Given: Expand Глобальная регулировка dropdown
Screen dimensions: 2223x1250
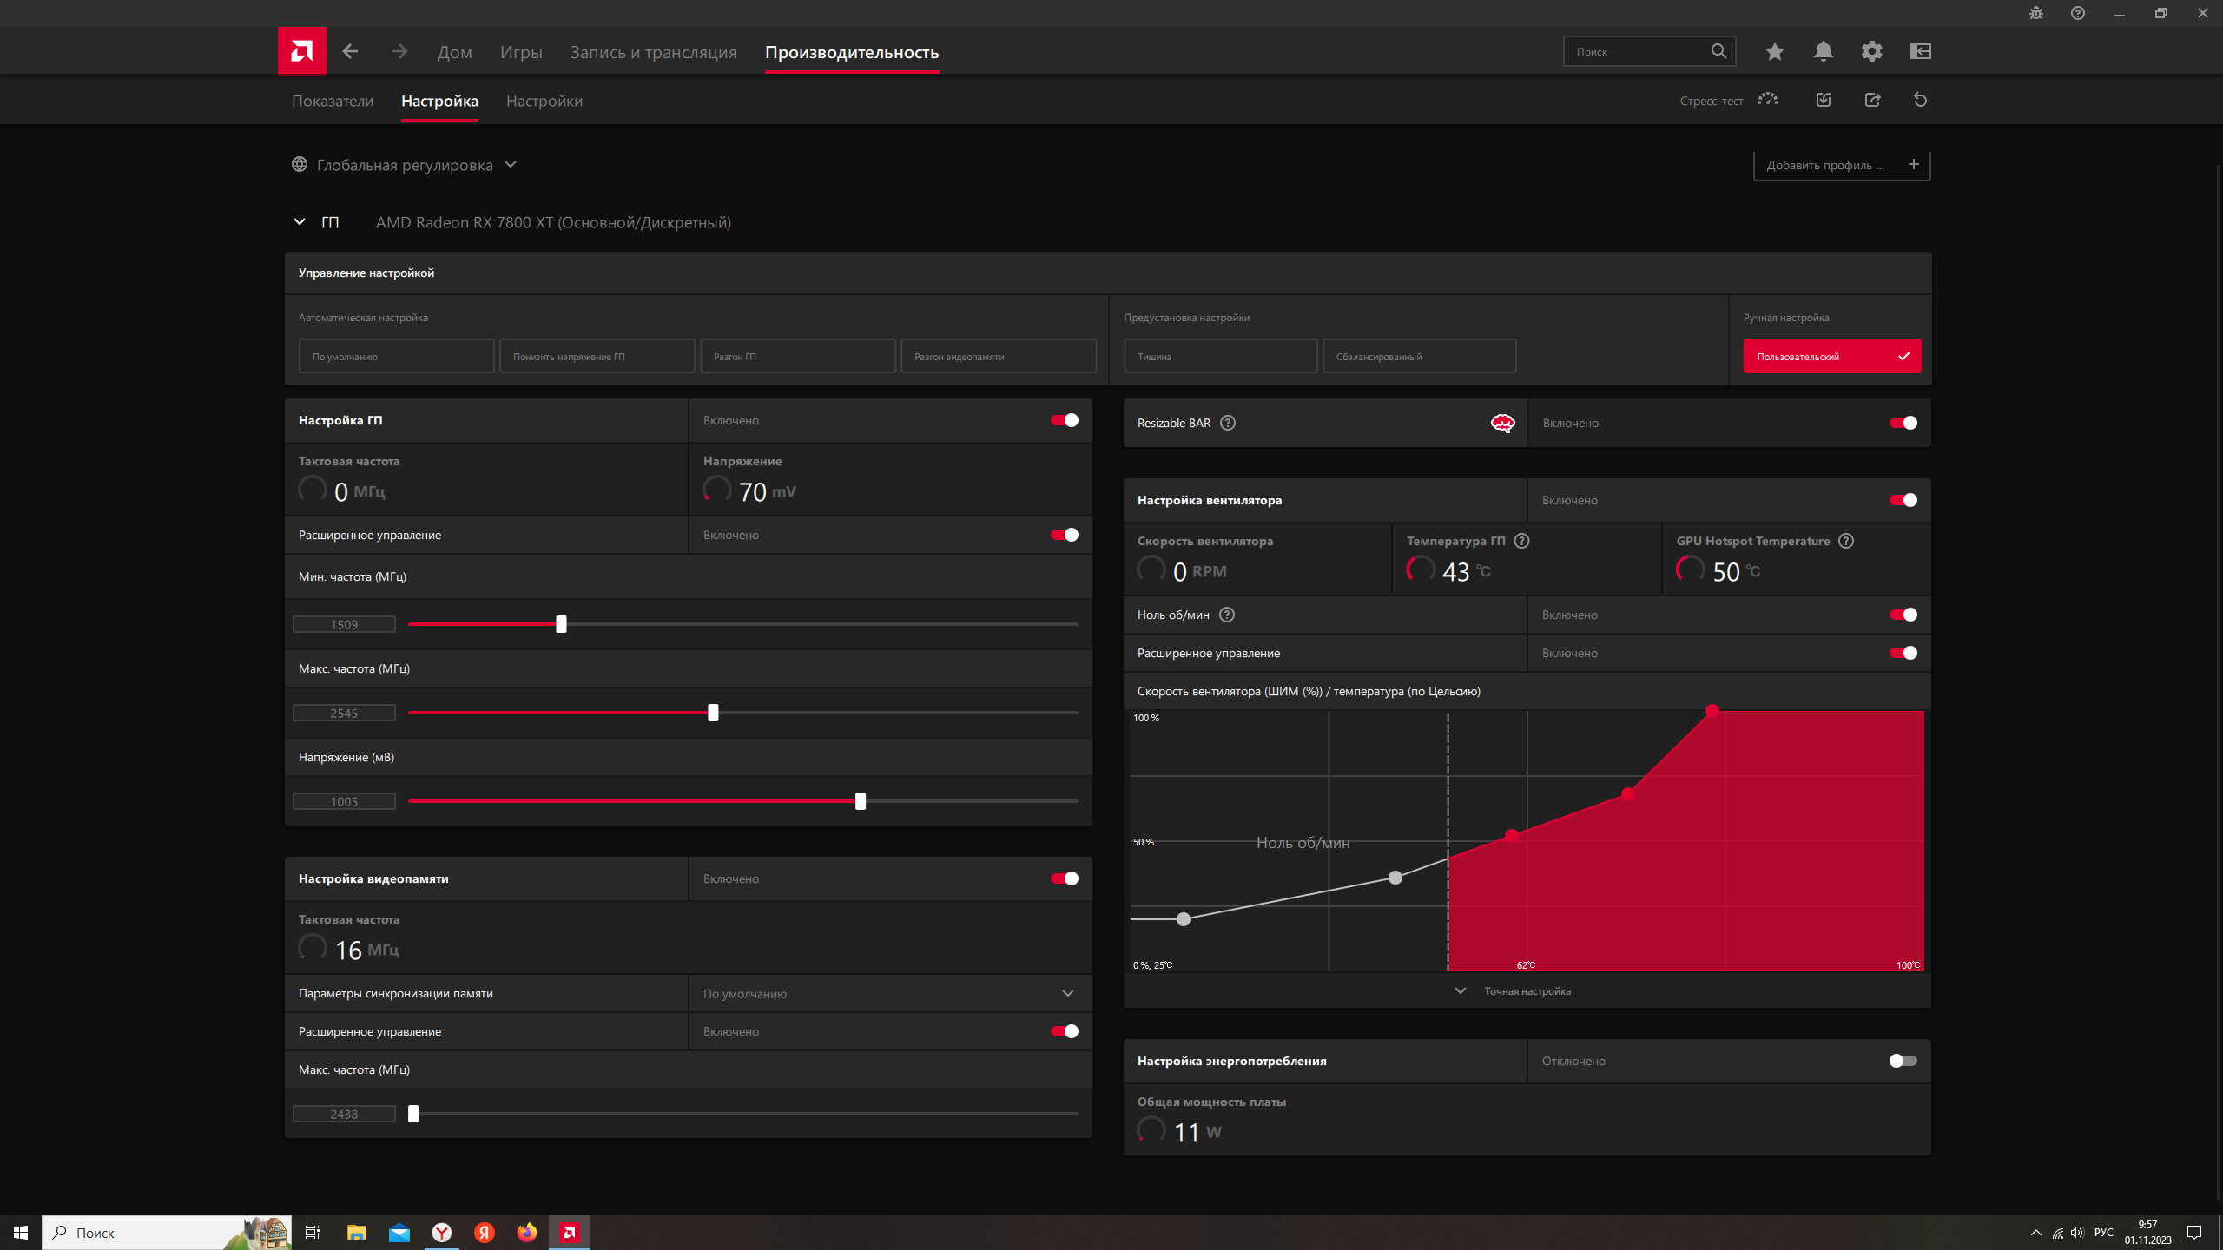Looking at the screenshot, I should 511,165.
